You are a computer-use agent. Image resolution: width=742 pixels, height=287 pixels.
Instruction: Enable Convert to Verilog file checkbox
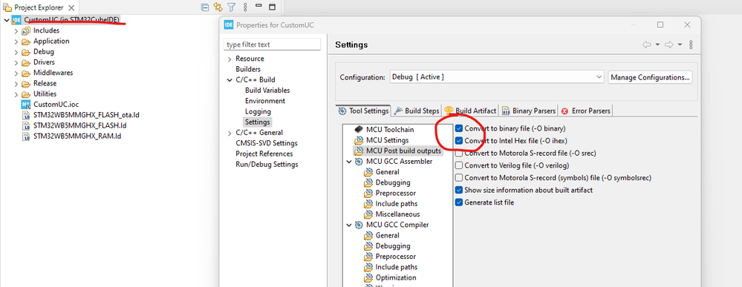point(458,165)
